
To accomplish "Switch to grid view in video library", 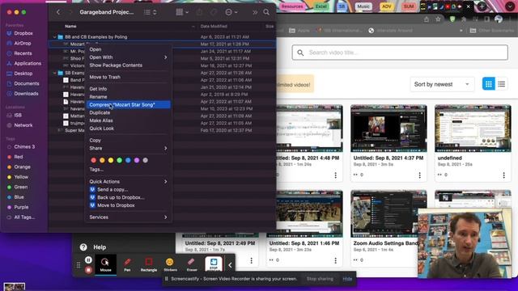I will coord(489,84).
